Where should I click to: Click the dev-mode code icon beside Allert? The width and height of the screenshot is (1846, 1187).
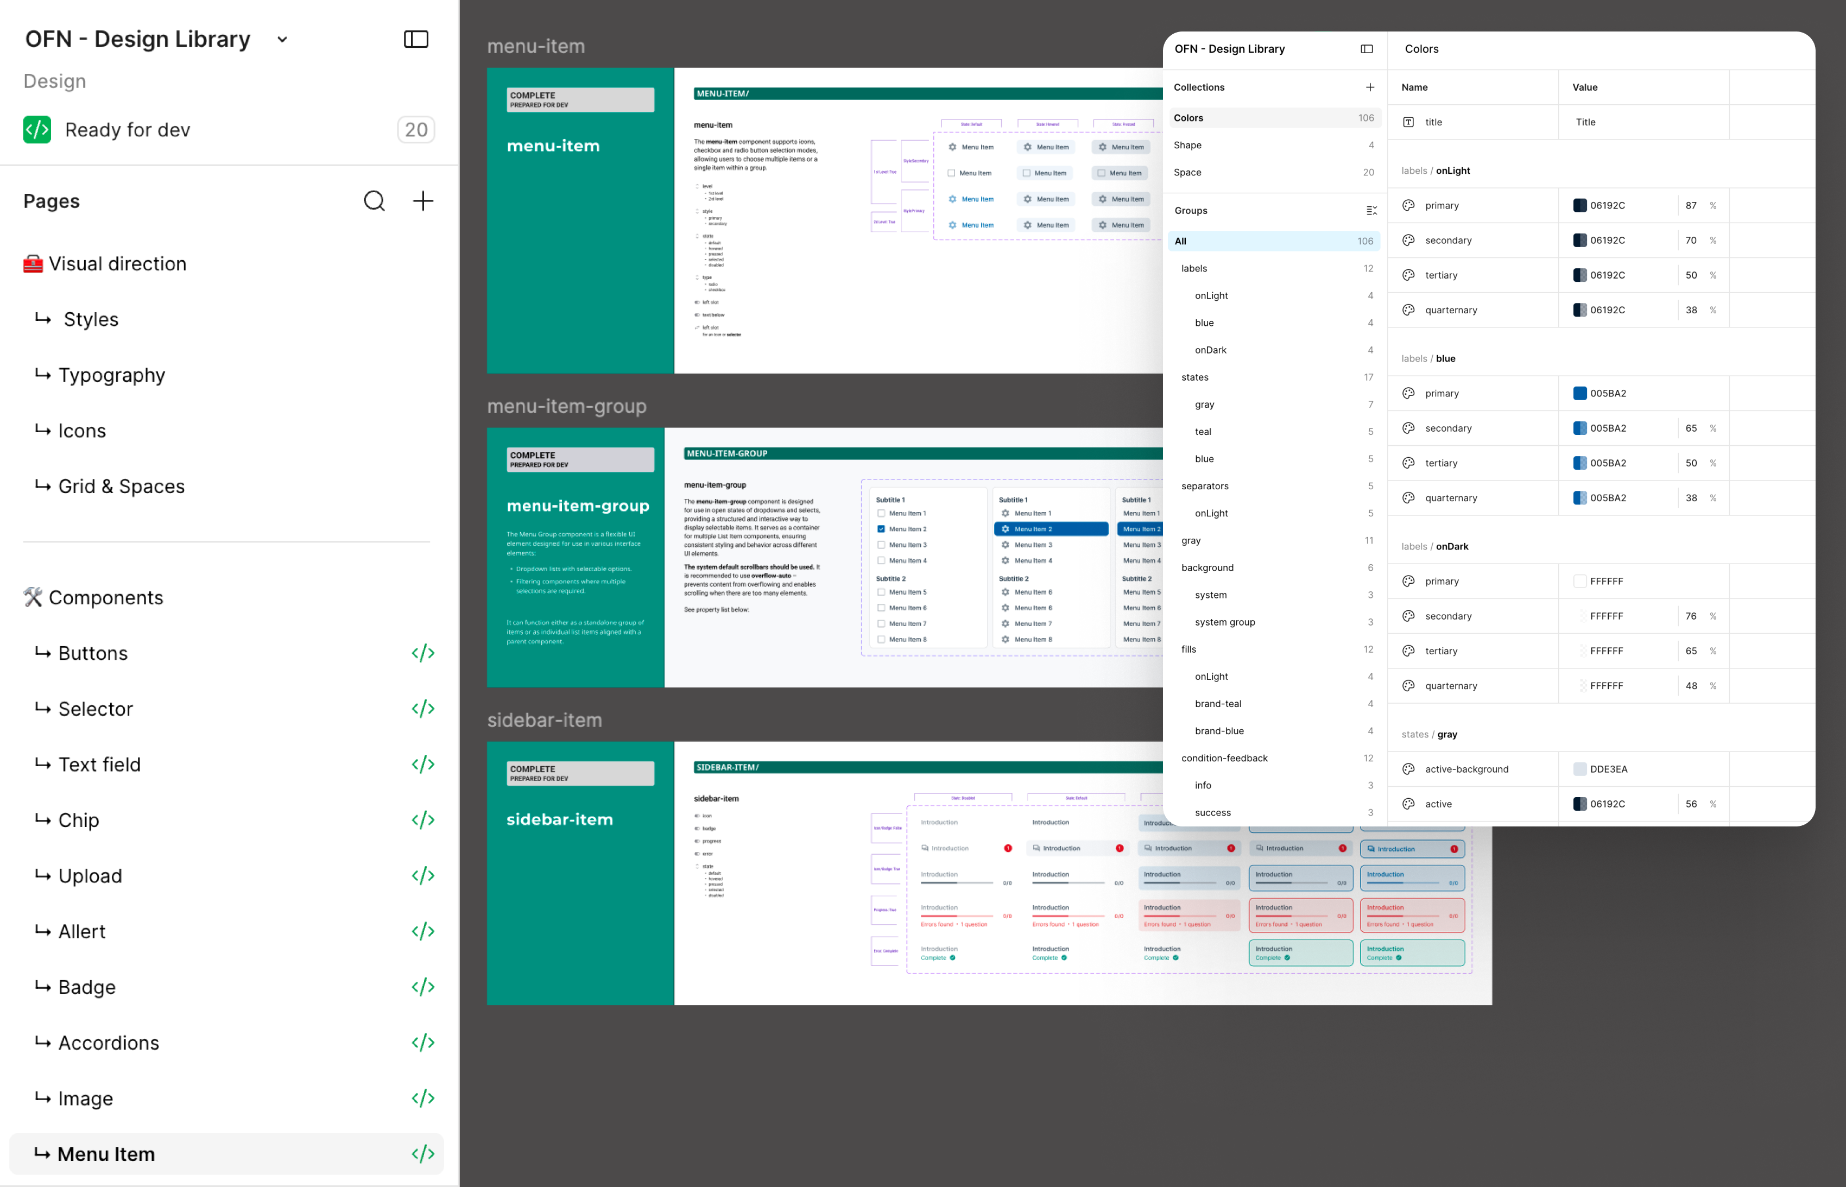(423, 931)
